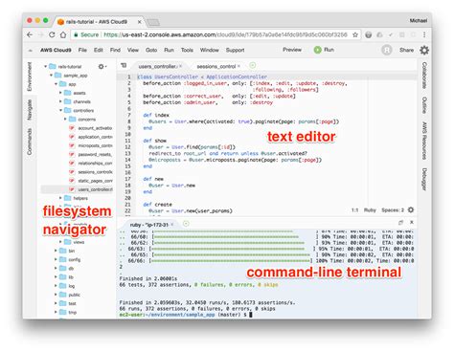This screenshot has width=454, height=351.
Task: Click the green Run button
Action: pyautogui.click(x=324, y=50)
